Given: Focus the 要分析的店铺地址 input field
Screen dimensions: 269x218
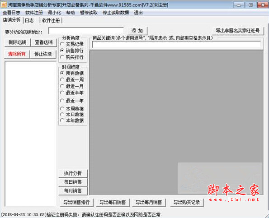Looking at the screenshot, I should (x=86, y=31).
